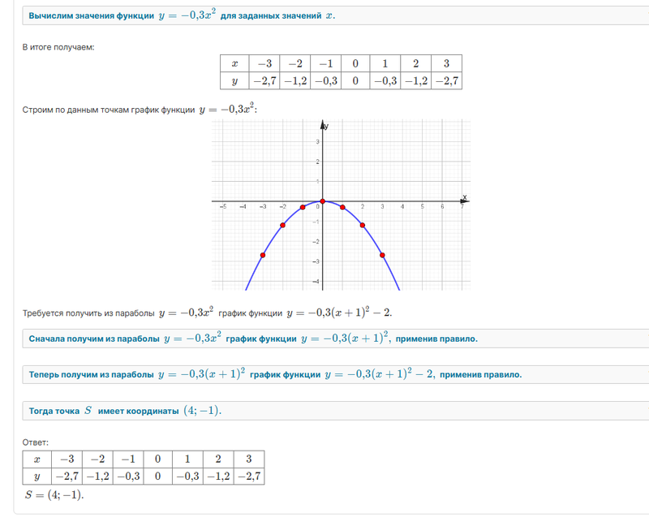Click the "Ответ:" label
The height and width of the screenshot is (522, 649).
pos(36,442)
